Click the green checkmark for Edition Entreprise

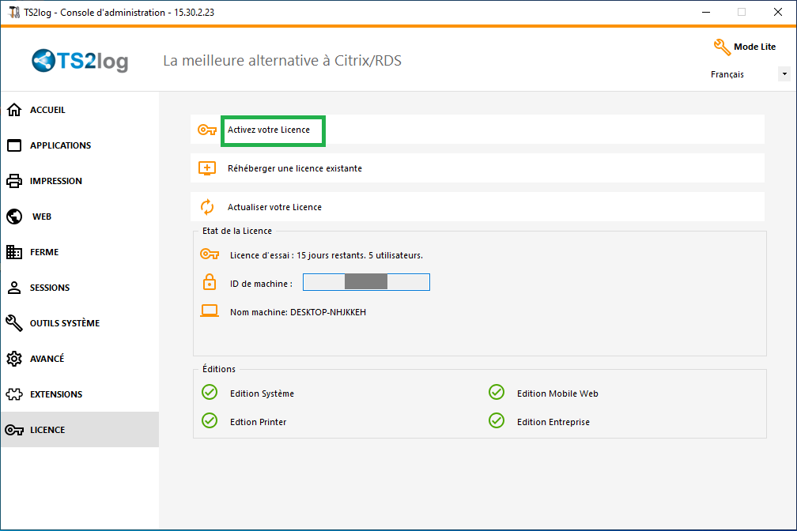tap(497, 420)
